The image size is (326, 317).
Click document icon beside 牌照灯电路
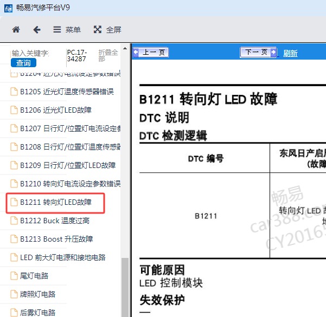click(14, 294)
